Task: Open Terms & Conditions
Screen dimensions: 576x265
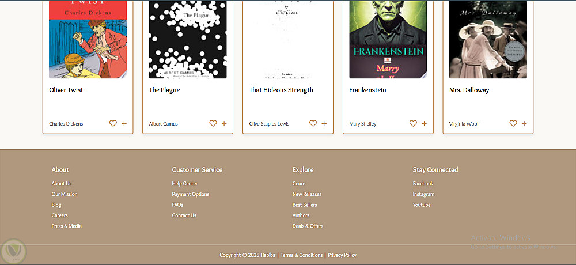Action: [x=301, y=255]
